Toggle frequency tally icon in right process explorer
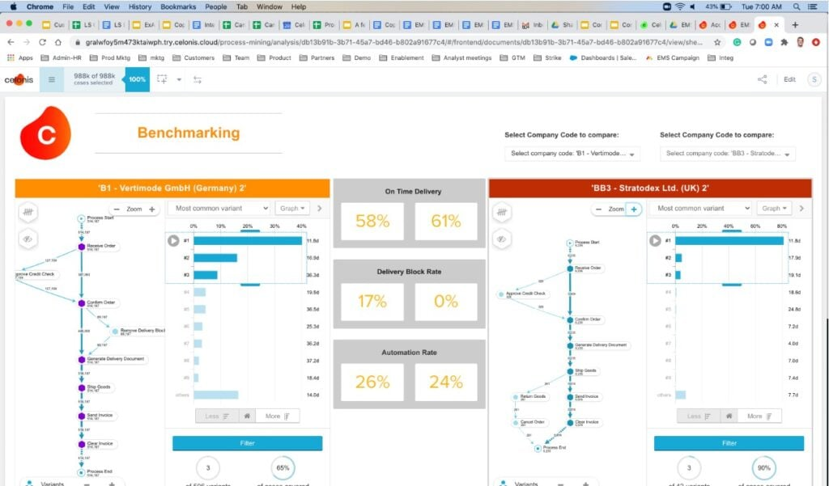This screenshot has height=486, width=829. pos(502,212)
